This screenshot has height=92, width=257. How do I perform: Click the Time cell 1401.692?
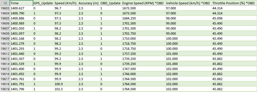point(21,74)
